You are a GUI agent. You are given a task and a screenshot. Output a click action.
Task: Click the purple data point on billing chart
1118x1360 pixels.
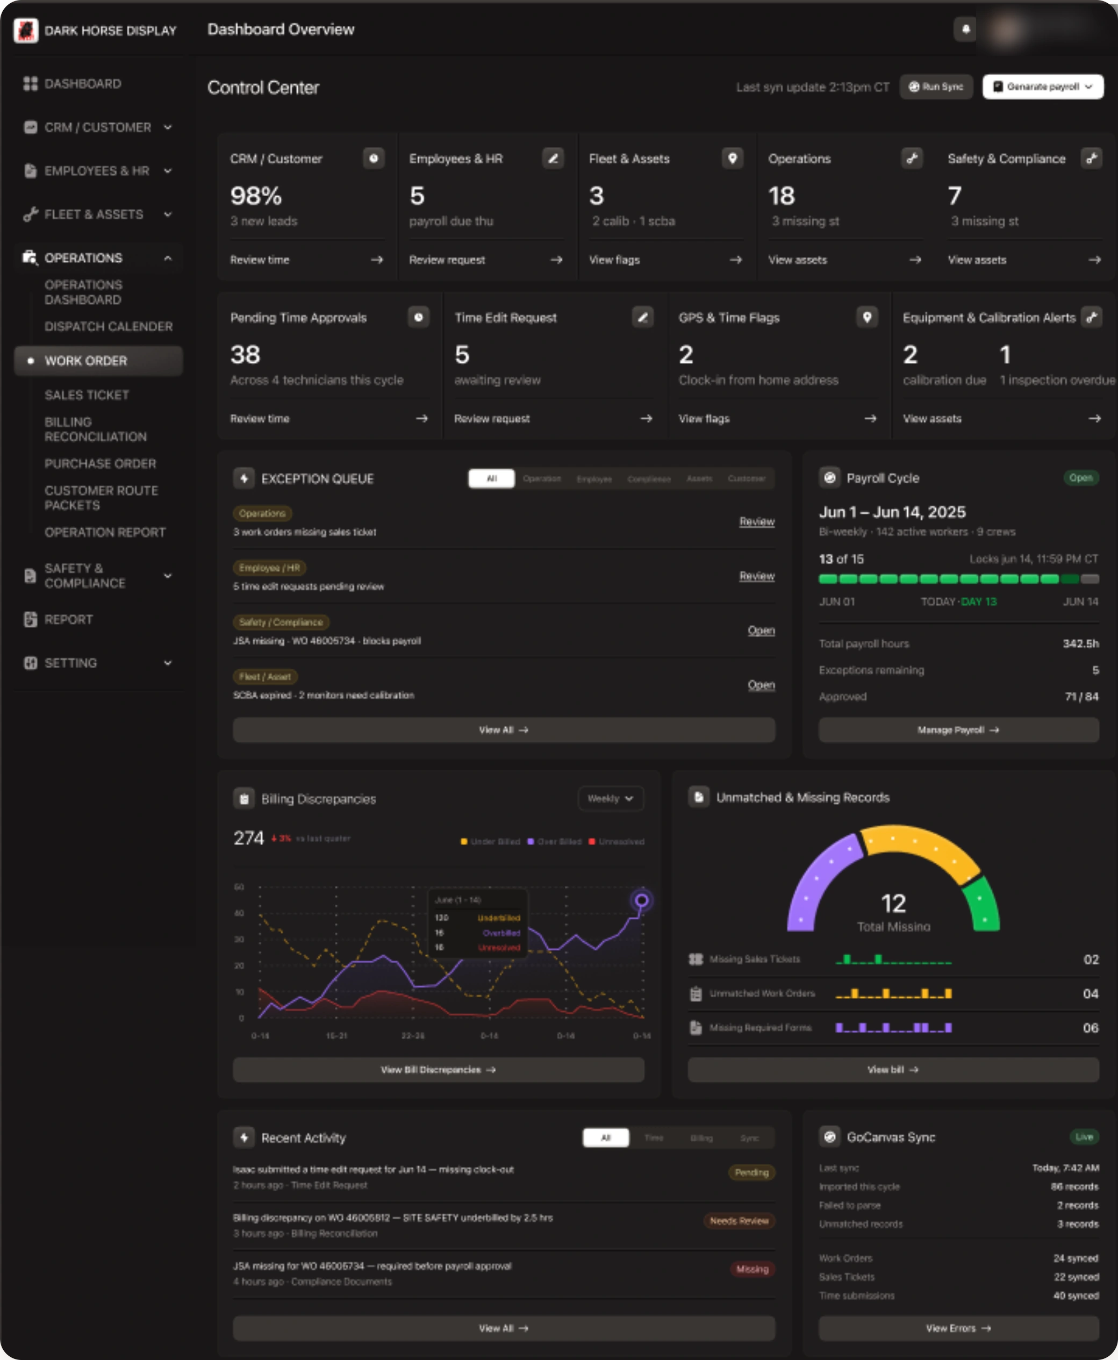(x=641, y=900)
